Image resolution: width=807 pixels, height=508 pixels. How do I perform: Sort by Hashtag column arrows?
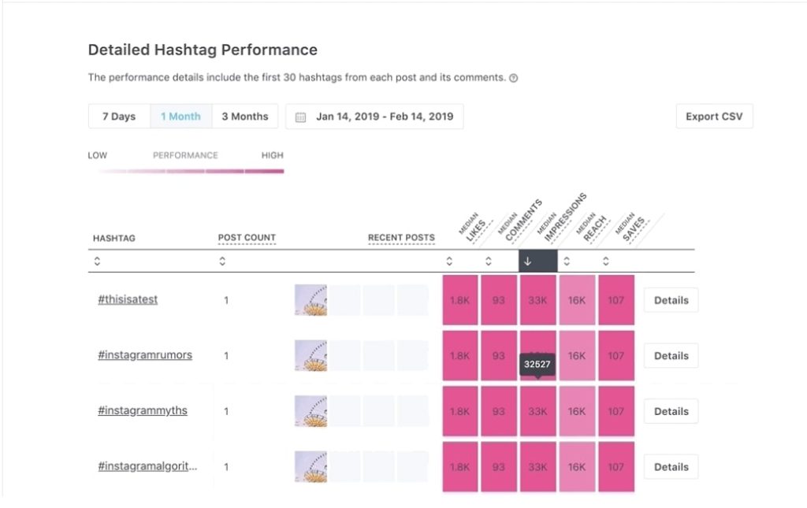pos(97,261)
